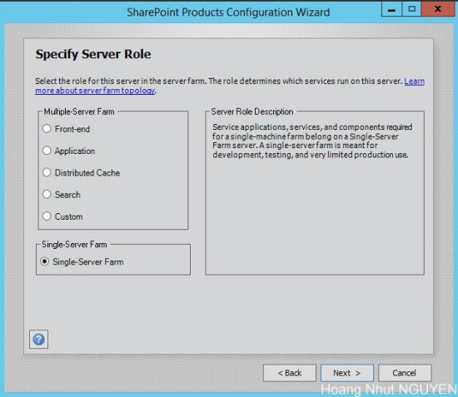Click the Single-Server Farm group label
The width and height of the screenshot is (458, 397).
click(74, 245)
